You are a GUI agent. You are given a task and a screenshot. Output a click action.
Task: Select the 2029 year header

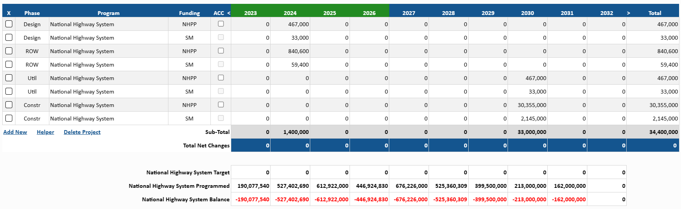click(x=488, y=13)
